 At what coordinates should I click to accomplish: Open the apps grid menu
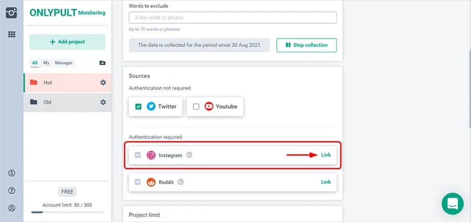12,35
